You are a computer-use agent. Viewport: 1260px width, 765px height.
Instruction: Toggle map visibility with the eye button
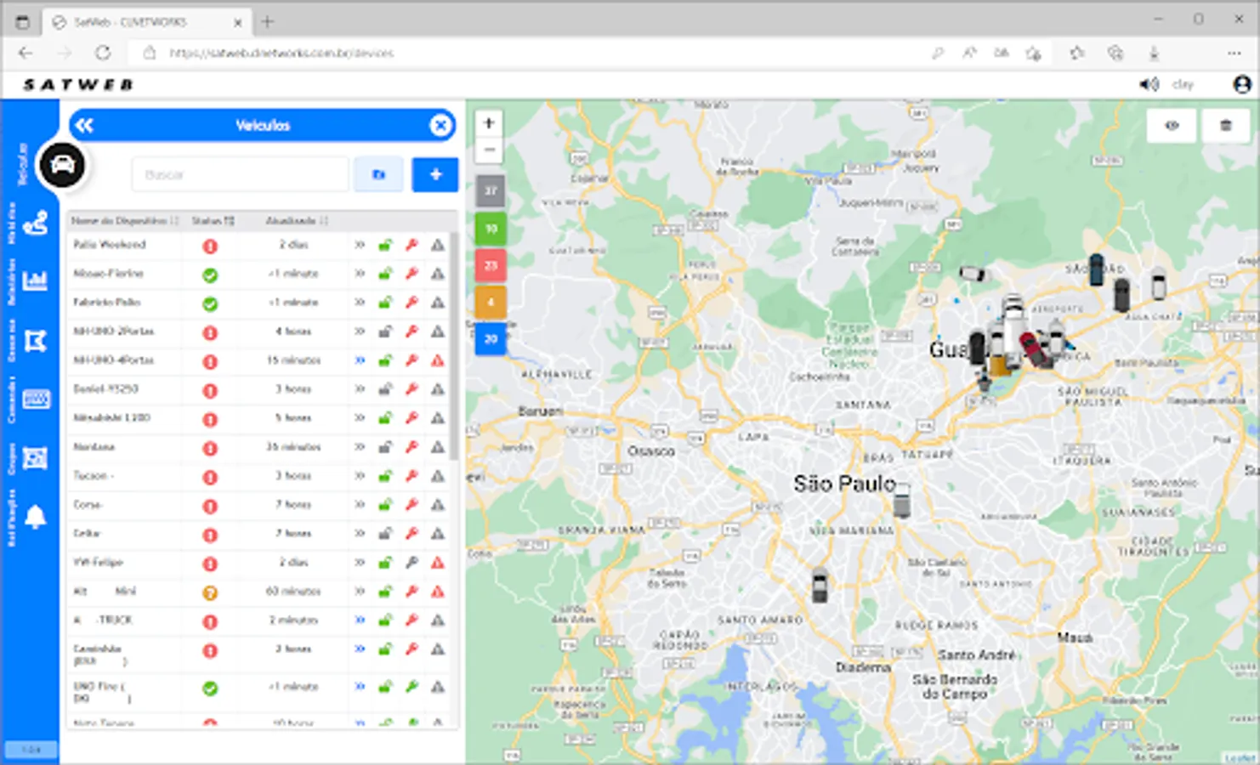click(1172, 126)
